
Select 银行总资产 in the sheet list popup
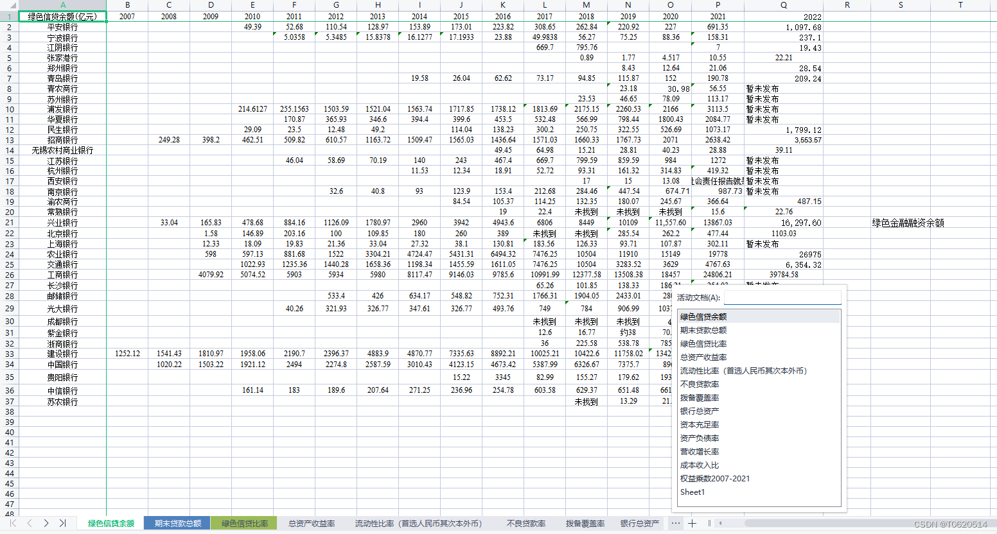(759, 411)
